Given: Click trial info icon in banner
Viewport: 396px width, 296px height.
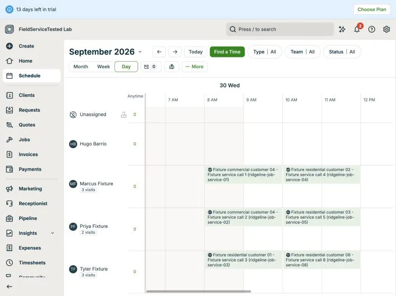Looking at the screenshot, I should pos(9,9).
